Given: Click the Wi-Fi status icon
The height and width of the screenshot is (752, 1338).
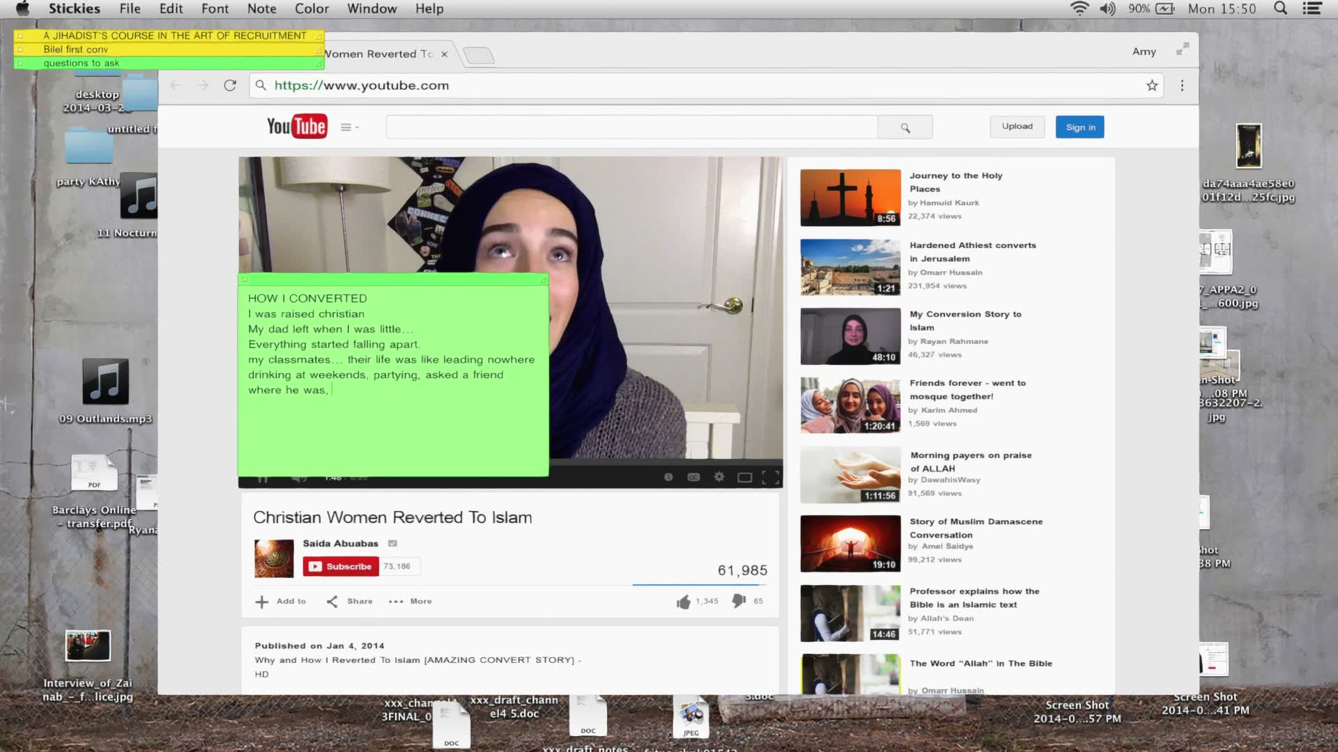Looking at the screenshot, I should click(x=1079, y=8).
